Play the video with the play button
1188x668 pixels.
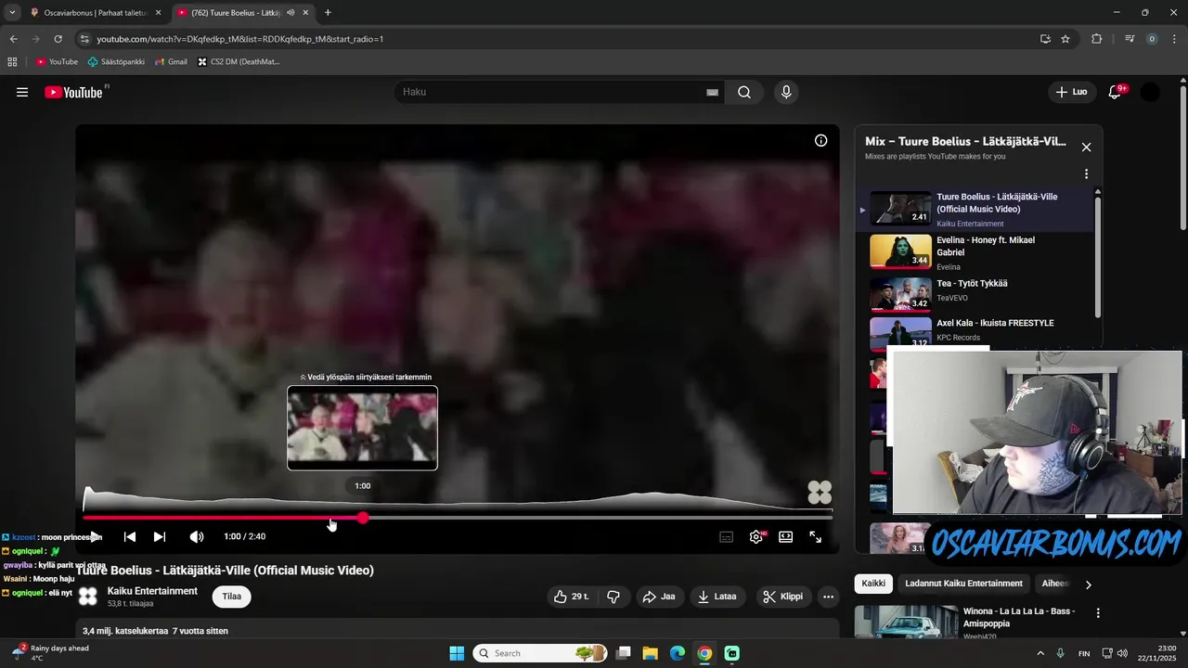pyautogui.click(x=95, y=536)
